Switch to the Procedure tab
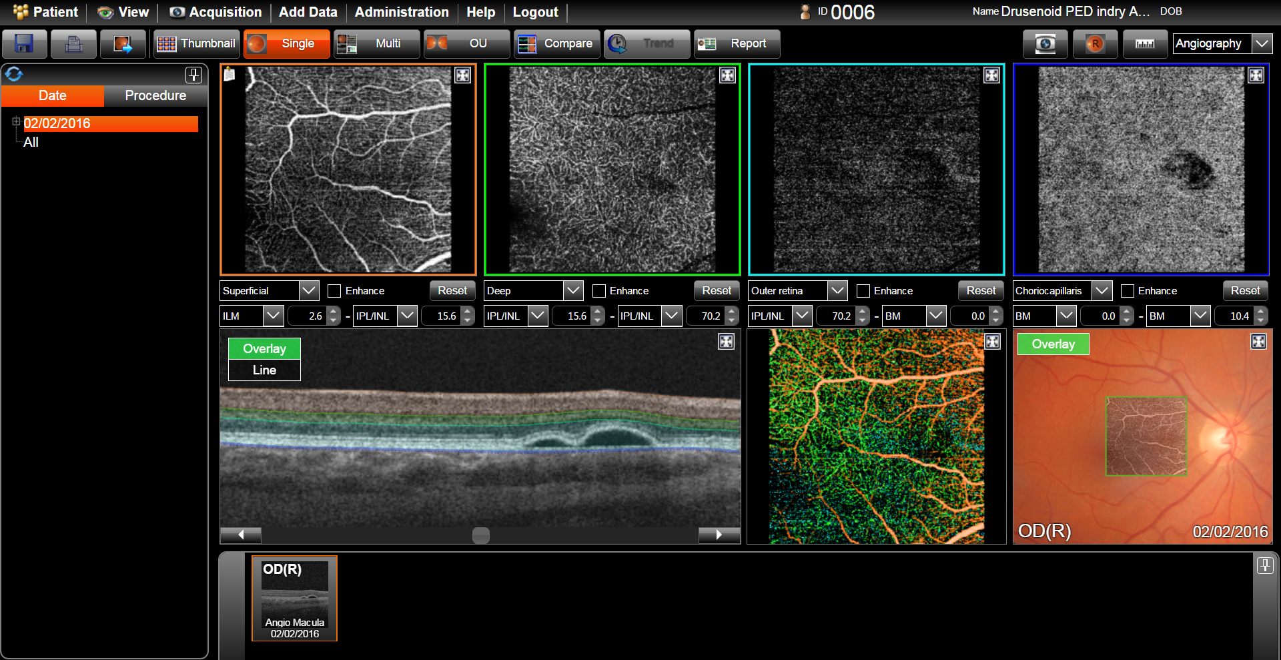 point(155,95)
